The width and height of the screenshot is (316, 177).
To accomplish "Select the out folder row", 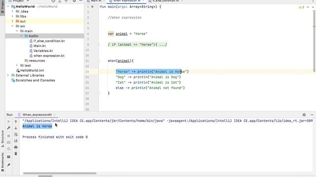I will coord(44,21).
